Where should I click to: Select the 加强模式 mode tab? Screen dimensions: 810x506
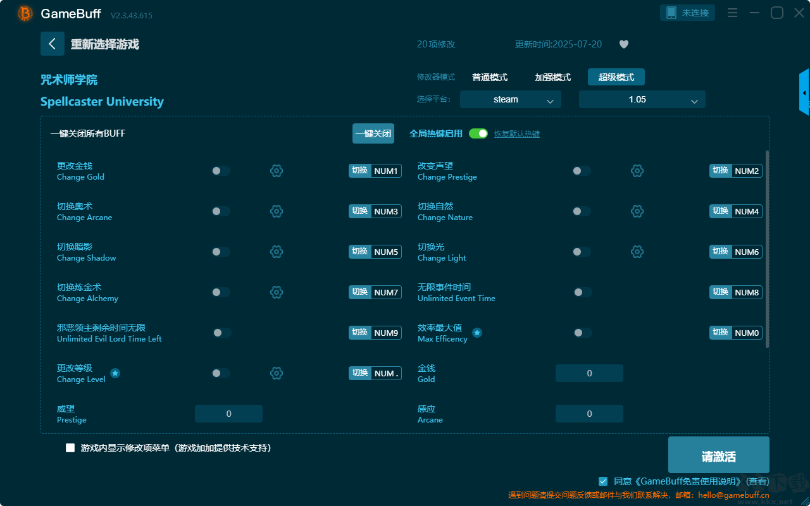pyautogui.click(x=553, y=77)
